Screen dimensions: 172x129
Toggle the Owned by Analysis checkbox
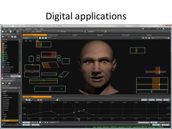coord(2,78)
